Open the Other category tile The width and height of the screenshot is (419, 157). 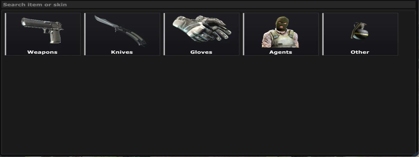click(x=360, y=34)
